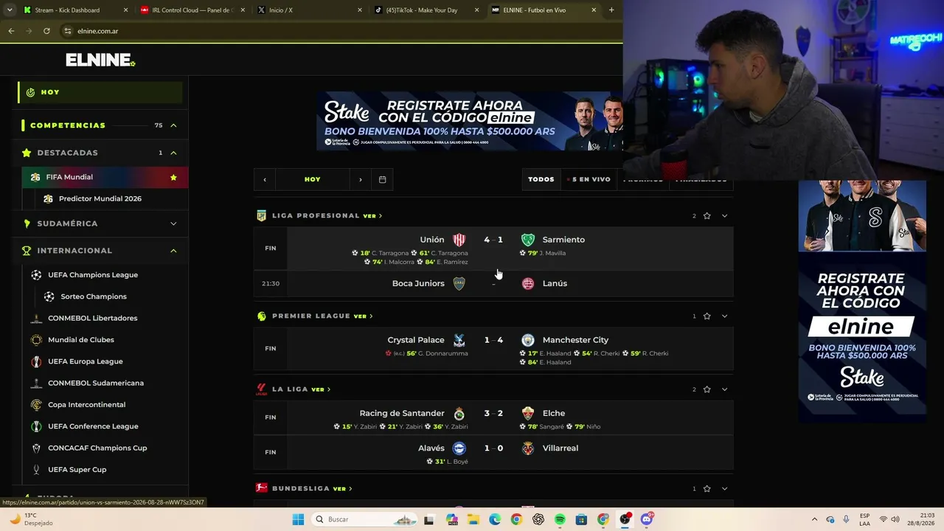This screenshot has width=944, height=531.
Task: Select CONMEBOL Libertadores competition
Action: 93,318
